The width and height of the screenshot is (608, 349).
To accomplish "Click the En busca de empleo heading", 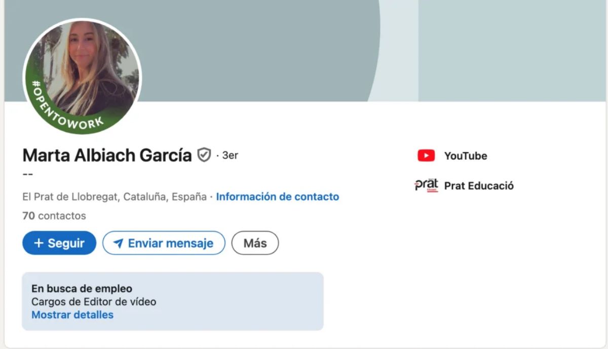I will 82,289.
